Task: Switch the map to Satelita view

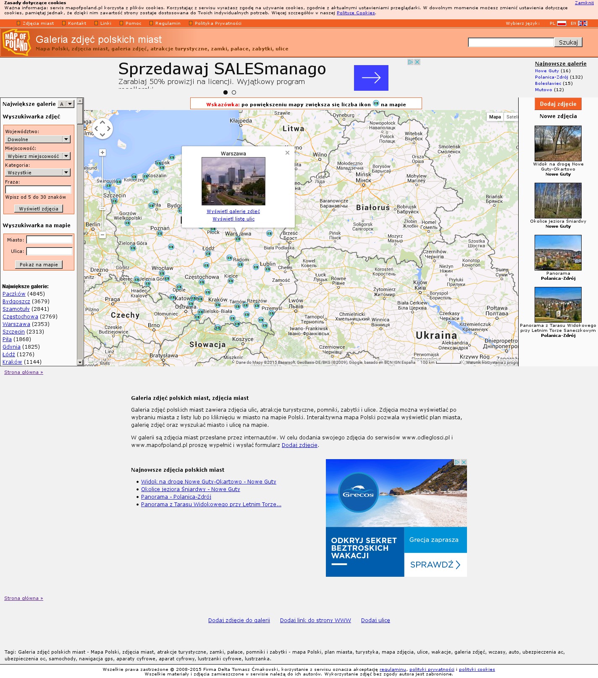Action: coord(511,117)
